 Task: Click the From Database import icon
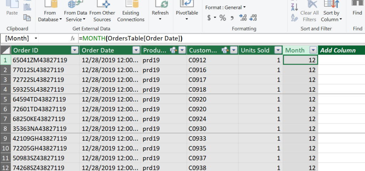click(50, 5)
